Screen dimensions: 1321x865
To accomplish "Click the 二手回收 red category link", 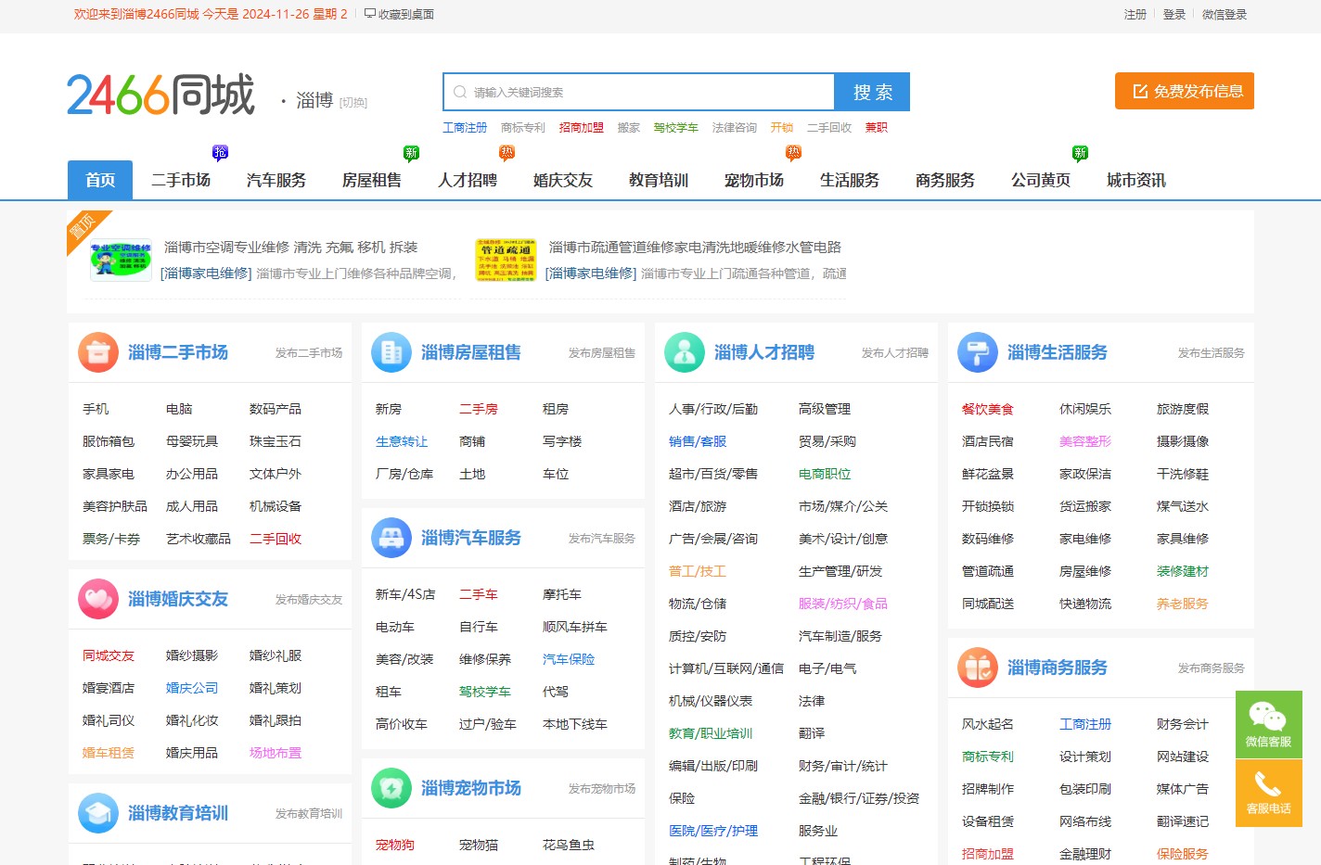I will [276, 539].
